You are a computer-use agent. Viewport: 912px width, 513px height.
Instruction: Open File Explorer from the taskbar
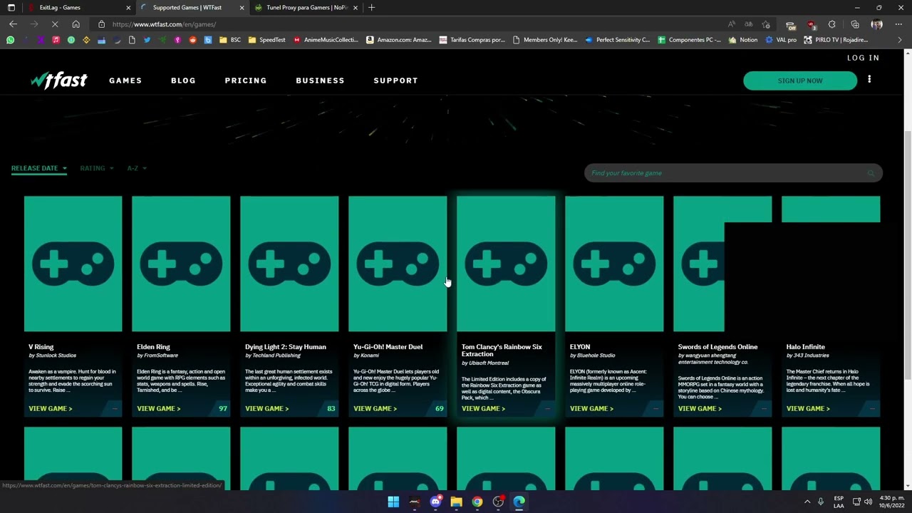point(456,502)
